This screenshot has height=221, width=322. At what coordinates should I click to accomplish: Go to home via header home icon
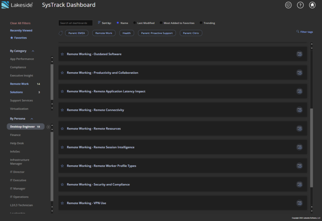(312, 5)
